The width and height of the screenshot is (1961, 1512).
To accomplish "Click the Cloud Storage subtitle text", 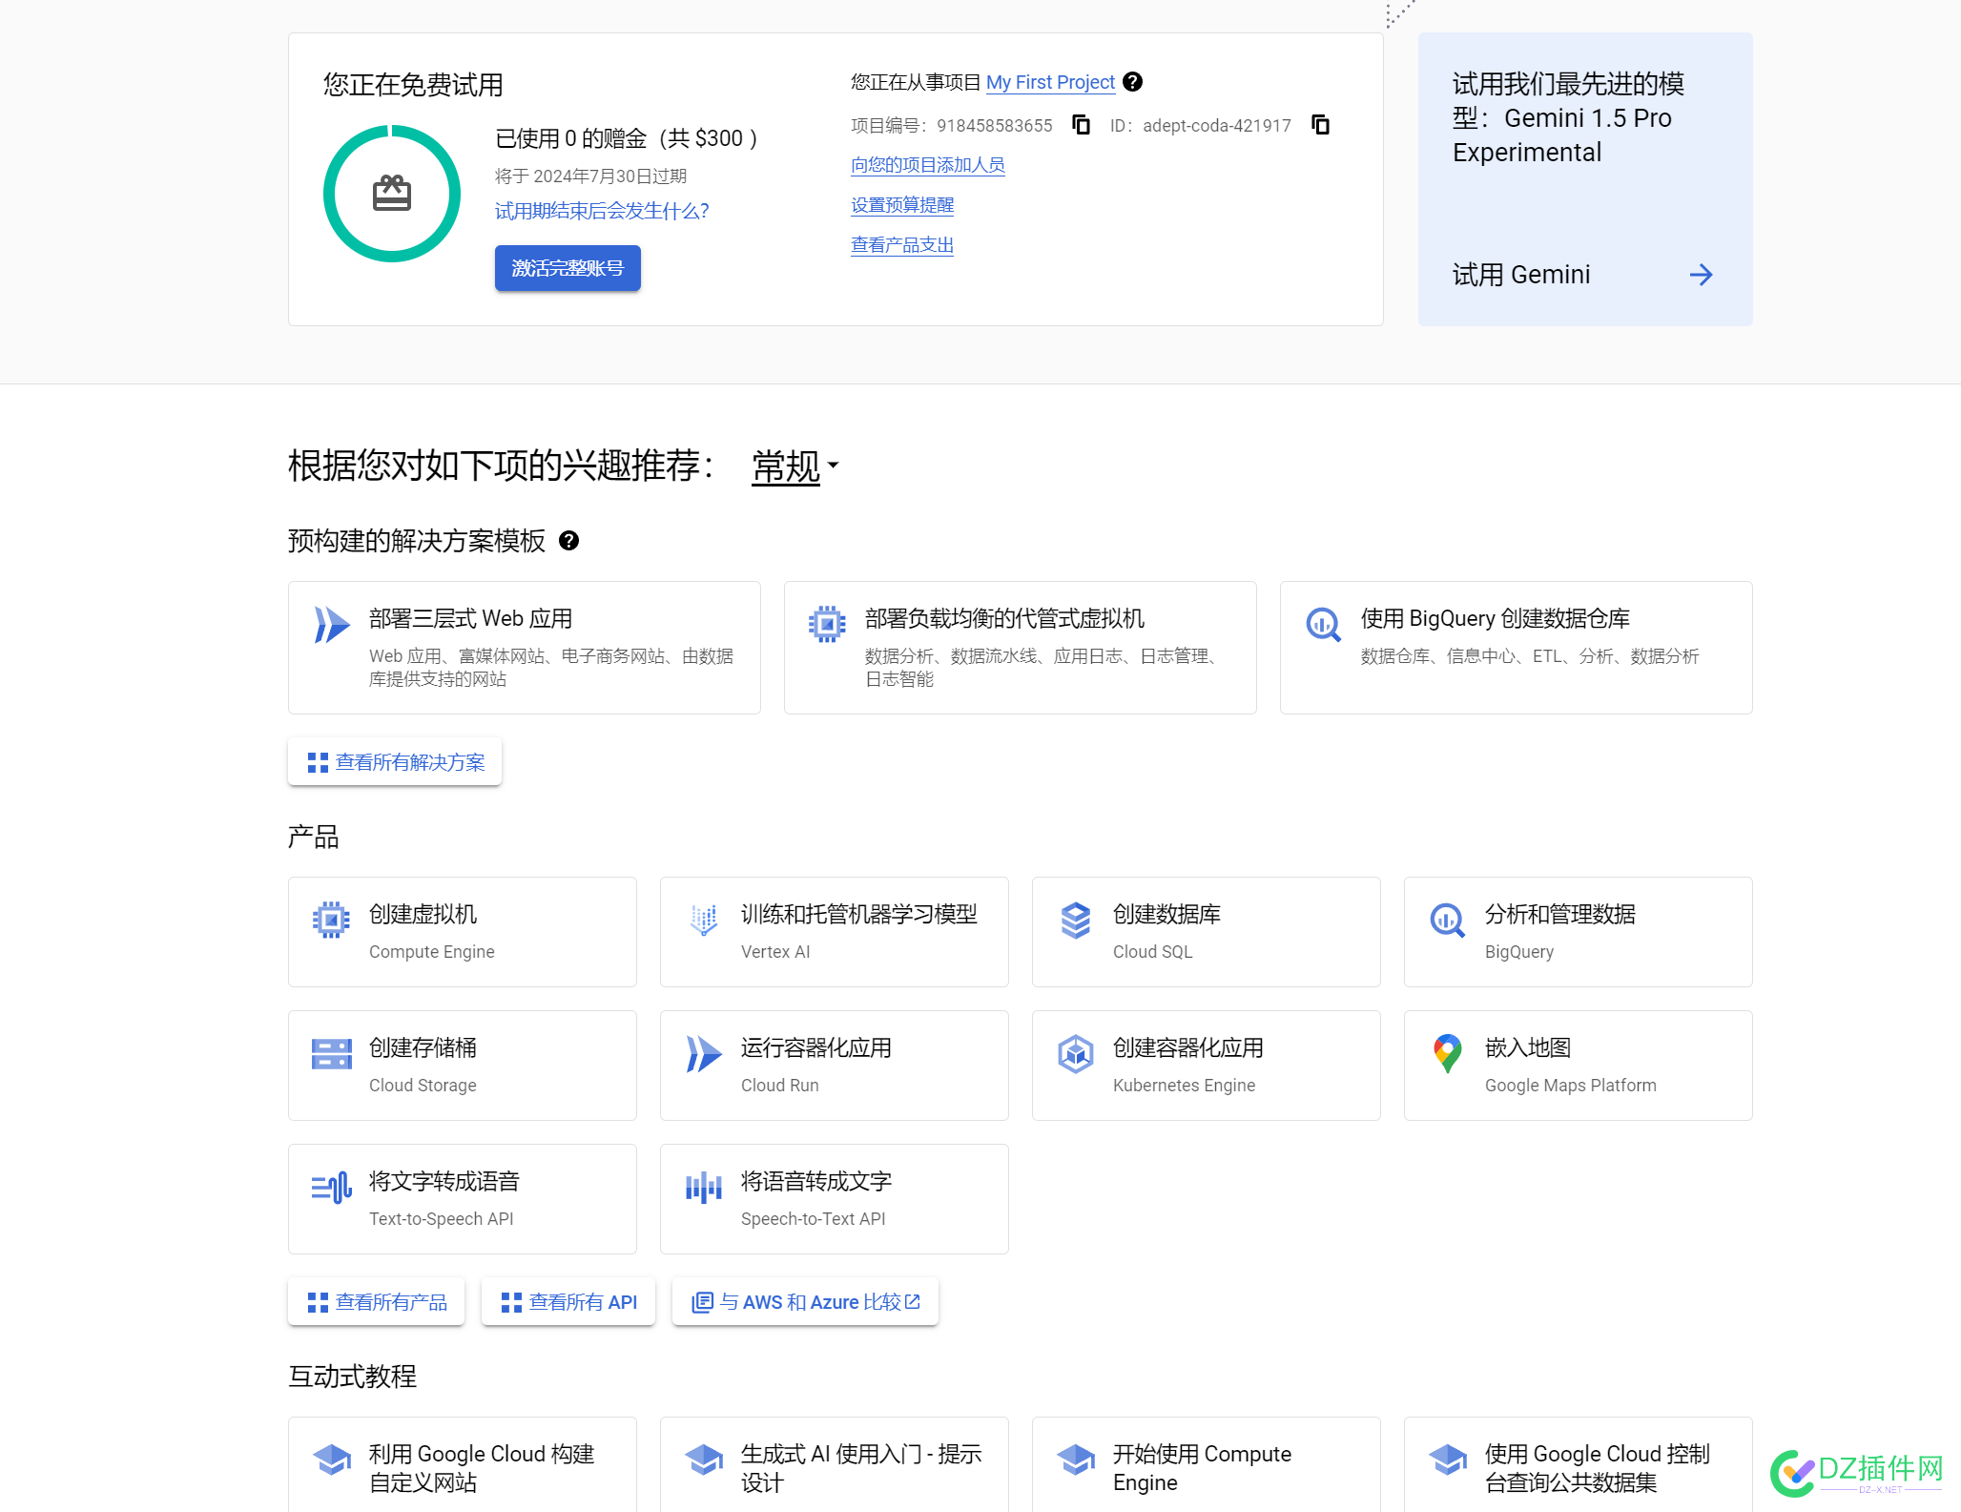I will click(x=423, y=1085).
